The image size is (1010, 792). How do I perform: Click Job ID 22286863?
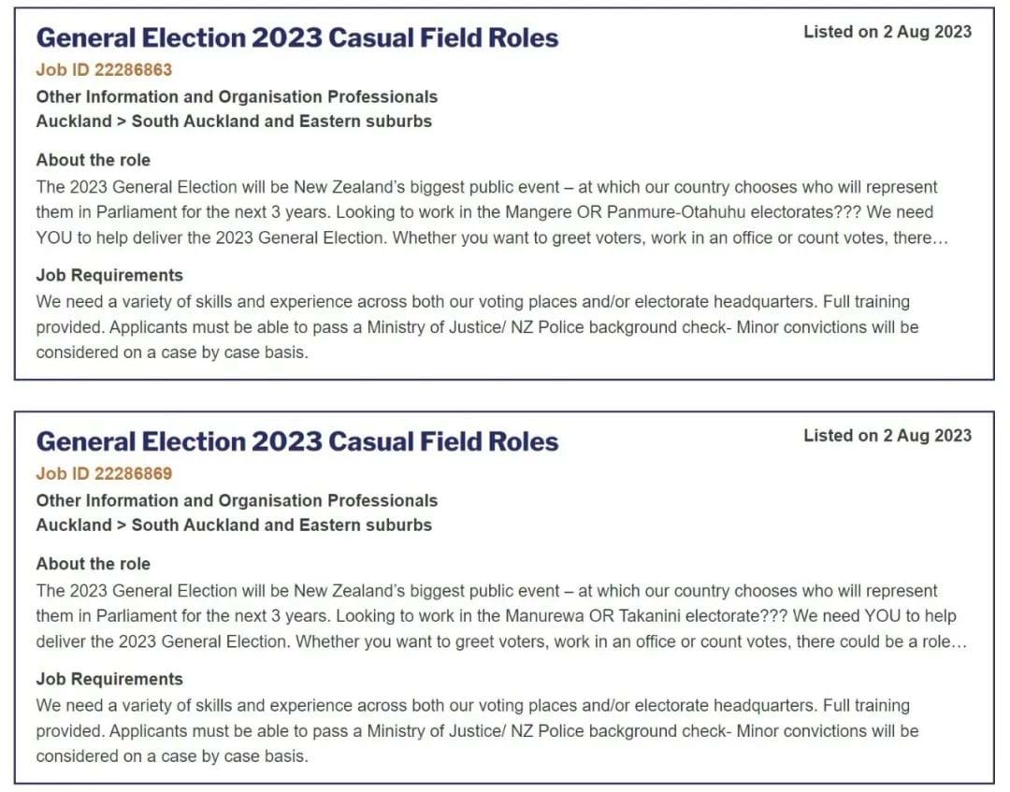tap(105, 69)
